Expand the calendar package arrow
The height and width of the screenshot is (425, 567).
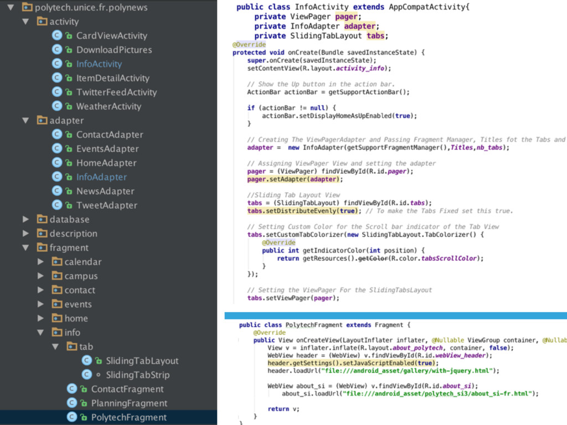[40, 261]
